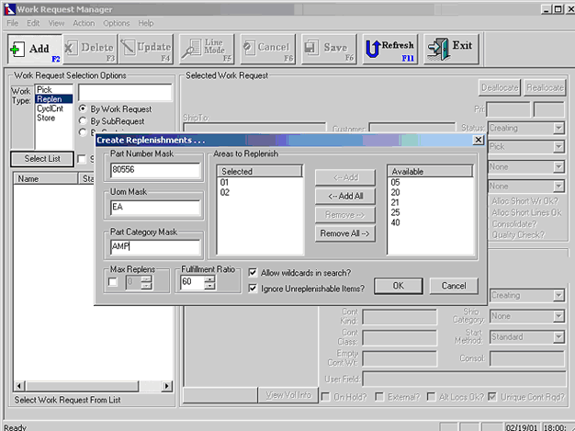The image size is (575, 431).
Task: Open the Edit menu
Action: tap(33, 23)
